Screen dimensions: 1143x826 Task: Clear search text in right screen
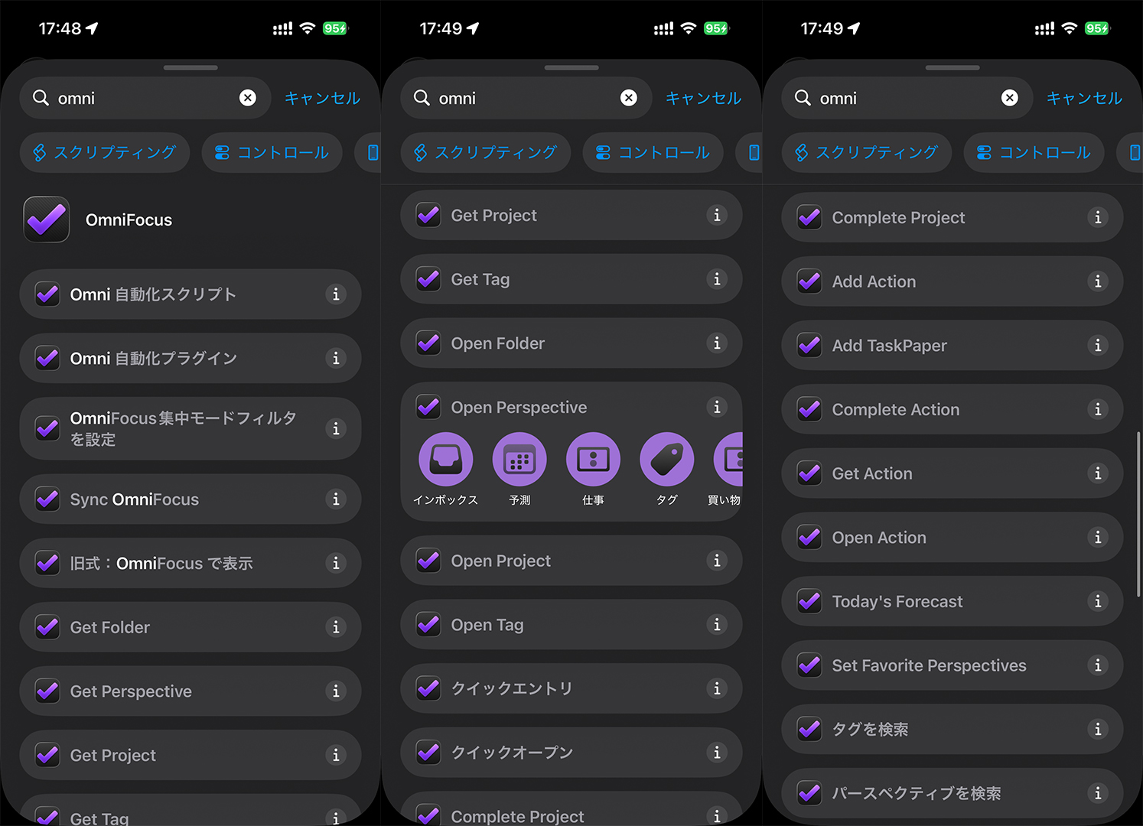pyautogui.click(x=1010, y=98)
